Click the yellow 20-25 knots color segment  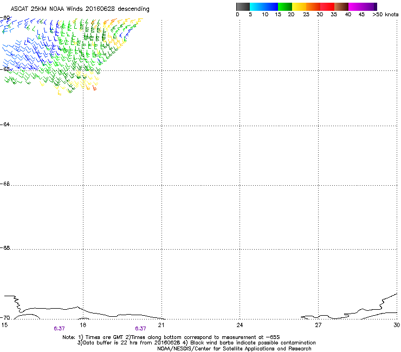[x=299, y=6]
